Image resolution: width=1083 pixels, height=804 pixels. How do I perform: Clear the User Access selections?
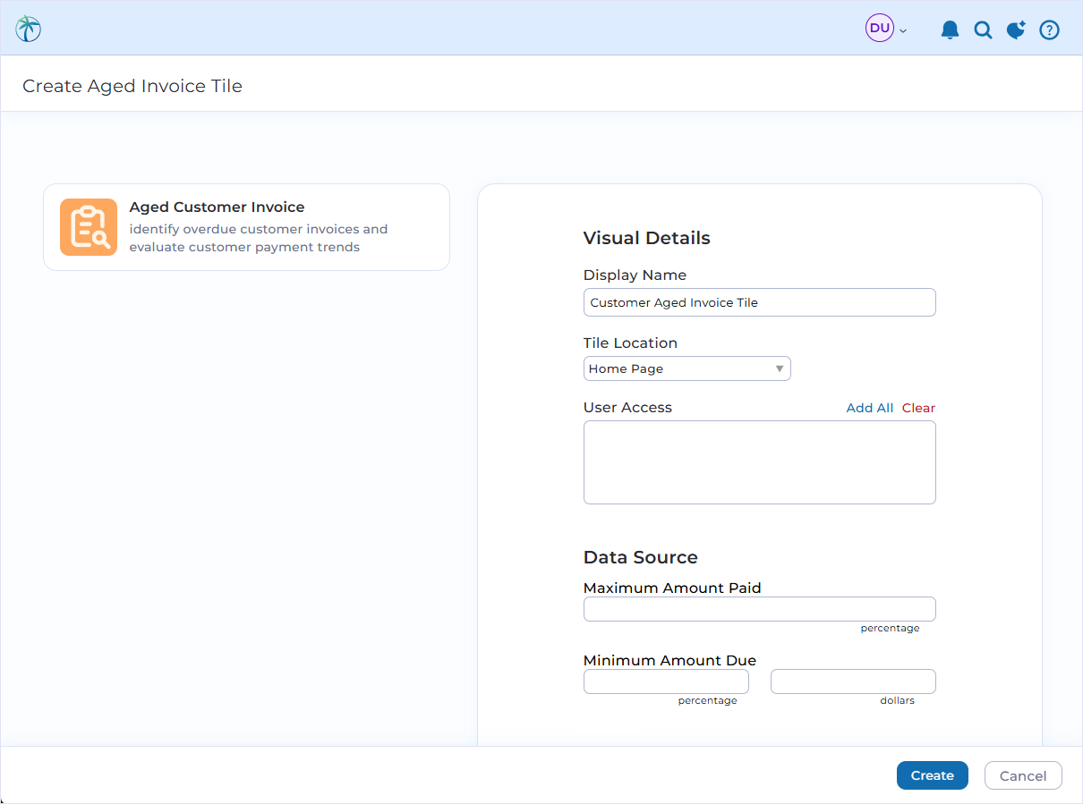[x=919, y=407]
